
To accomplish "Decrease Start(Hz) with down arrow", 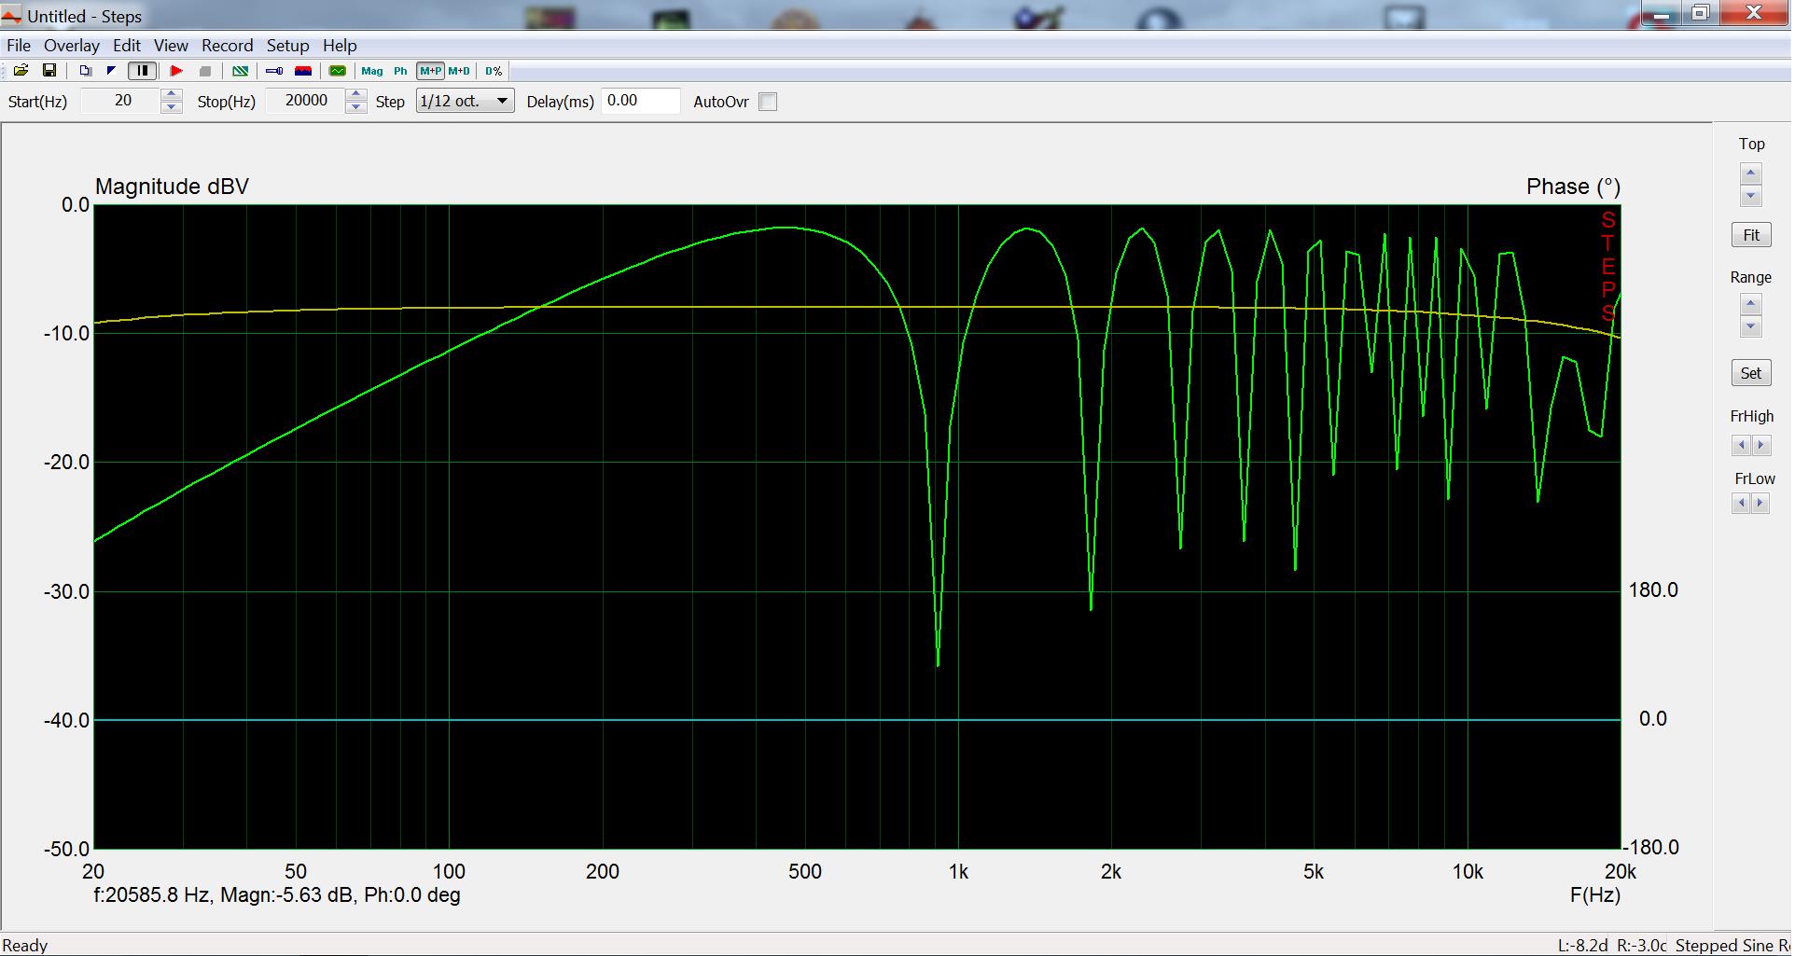I will click(172, 107).
